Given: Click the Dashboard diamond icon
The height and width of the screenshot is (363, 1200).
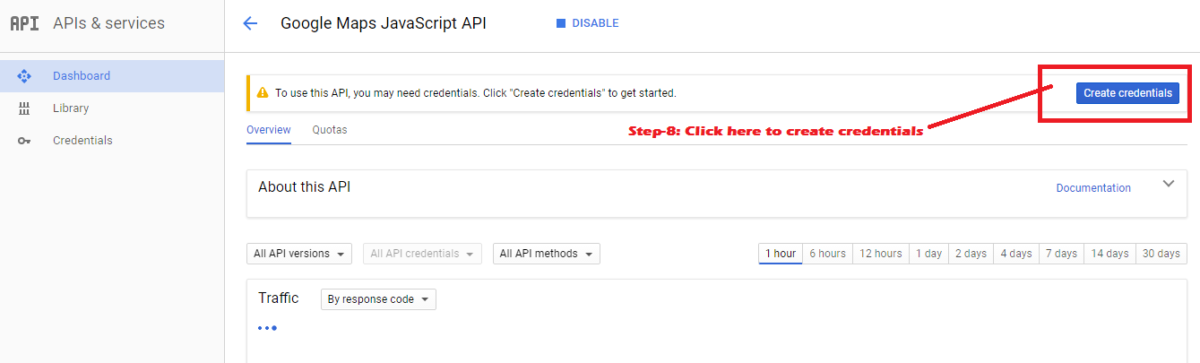Looking at the screenshot, I should pyautogui.click(x=24, y=76).
